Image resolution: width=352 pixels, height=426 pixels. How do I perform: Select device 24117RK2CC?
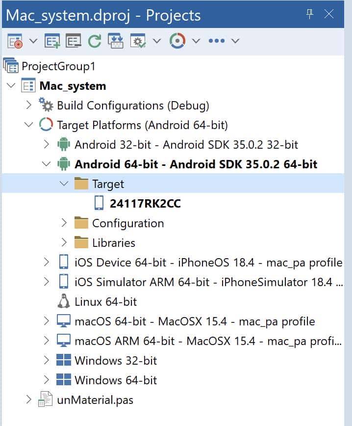(145, 204)
